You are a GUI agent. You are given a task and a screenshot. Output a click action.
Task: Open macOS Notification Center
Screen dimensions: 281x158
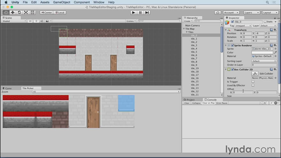274,2
